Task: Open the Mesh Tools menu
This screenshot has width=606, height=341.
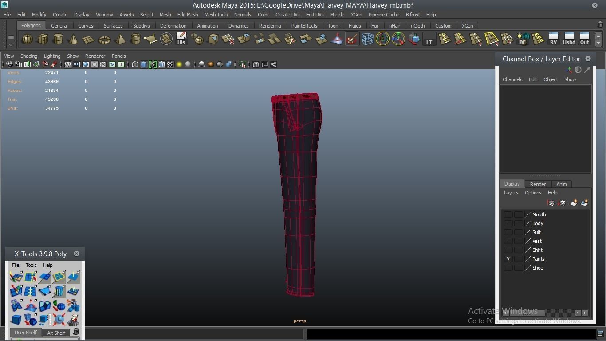Action: (216, 15)
